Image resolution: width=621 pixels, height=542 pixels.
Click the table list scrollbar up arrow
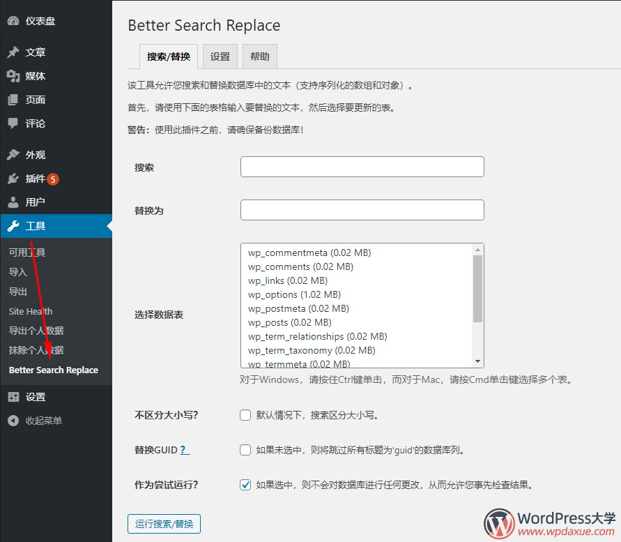tap(477, 250)
